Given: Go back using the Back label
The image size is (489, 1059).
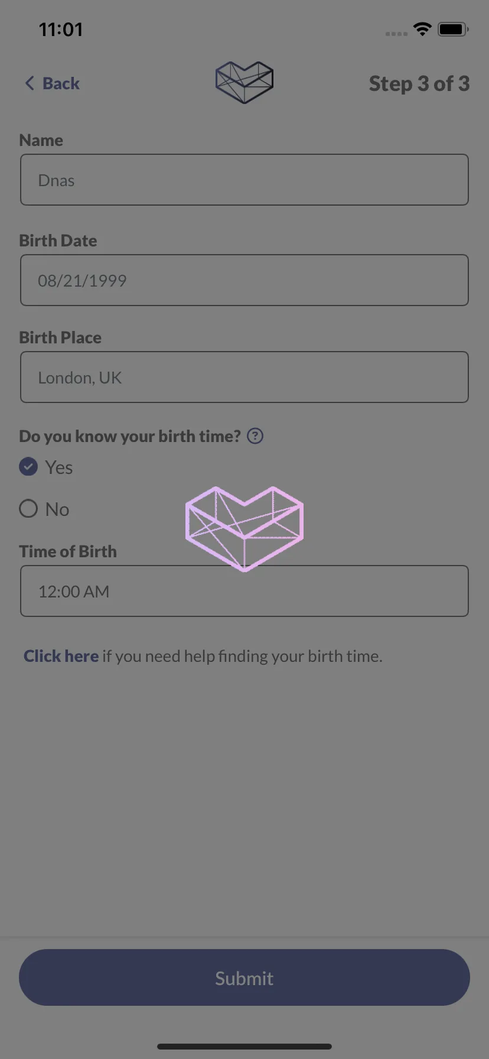Looking at the screenshot, I should pyautogui.click(x=61, y=83).
